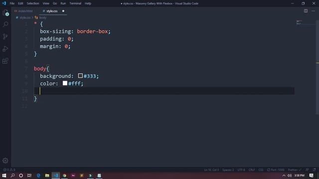Open the #333 background color picker swatch
Viewport: 319px width, 179px height.
(80, 76)
